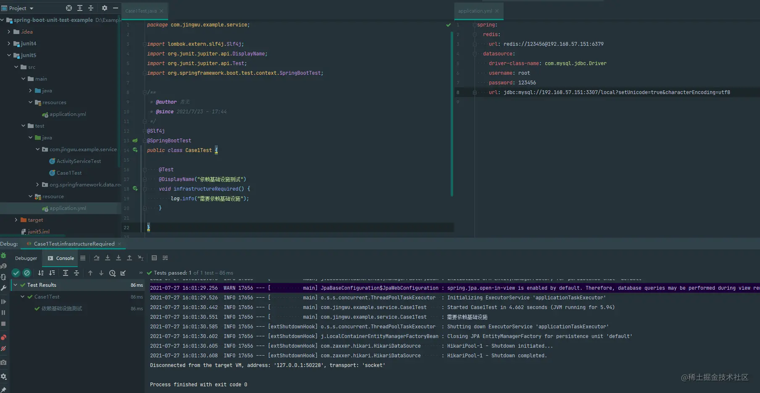This screenshot has height=393, width=760.
Task: Open test history clock icon
Action: pos(112,273)
